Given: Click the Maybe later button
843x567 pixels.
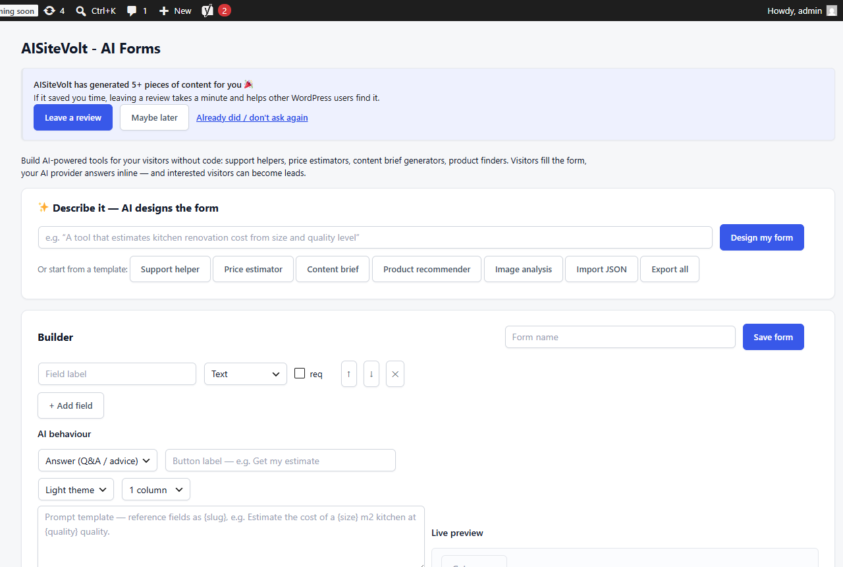Looking at the screenshot, I should click(154, 117).
